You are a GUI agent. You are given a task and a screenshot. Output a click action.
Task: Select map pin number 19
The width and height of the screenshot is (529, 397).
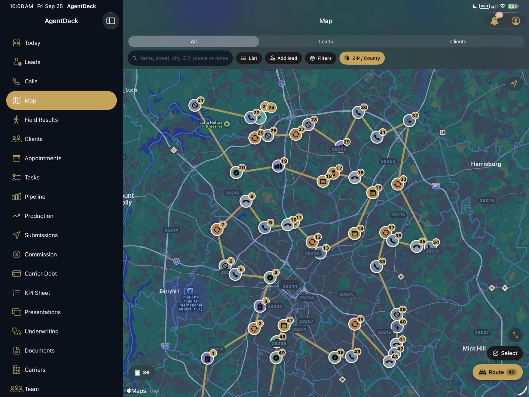click(x=278, y=166)
